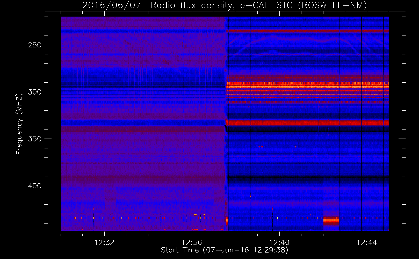Image resolution: width=419 pixels, height=259 pixels.
Task: Click the 400 frequency tick label
Action: click(35, 186)
